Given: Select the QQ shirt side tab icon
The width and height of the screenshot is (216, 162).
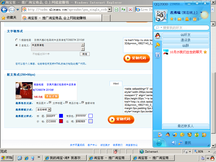Looking at the screenshot, I should coord(158,55).
